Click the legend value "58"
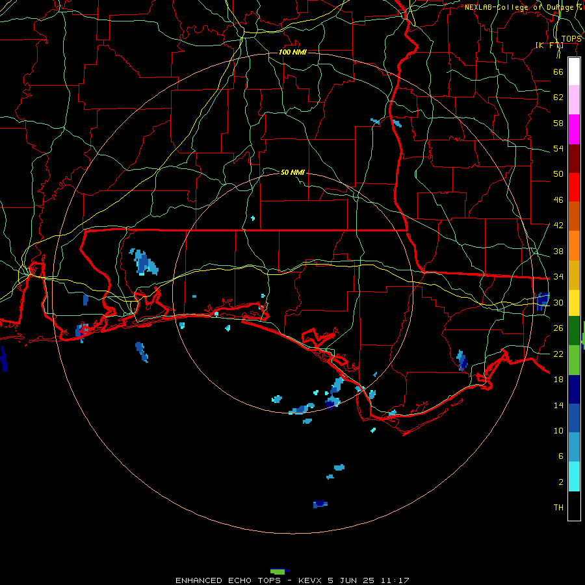This screenshot has height=585, width=585. point(558,123)
